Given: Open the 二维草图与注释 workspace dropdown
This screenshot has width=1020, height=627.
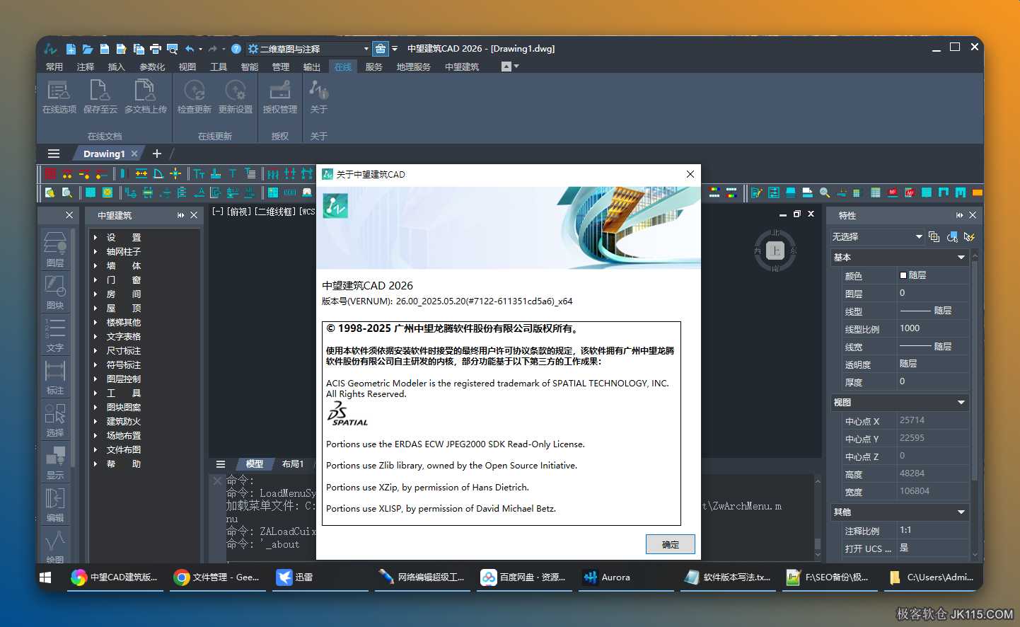Looking at the screenshot, I should [308, 49].
